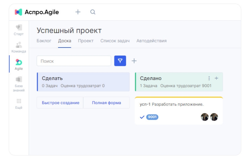
Task: Click the blue filter button
Action: [x=120, y=61]
